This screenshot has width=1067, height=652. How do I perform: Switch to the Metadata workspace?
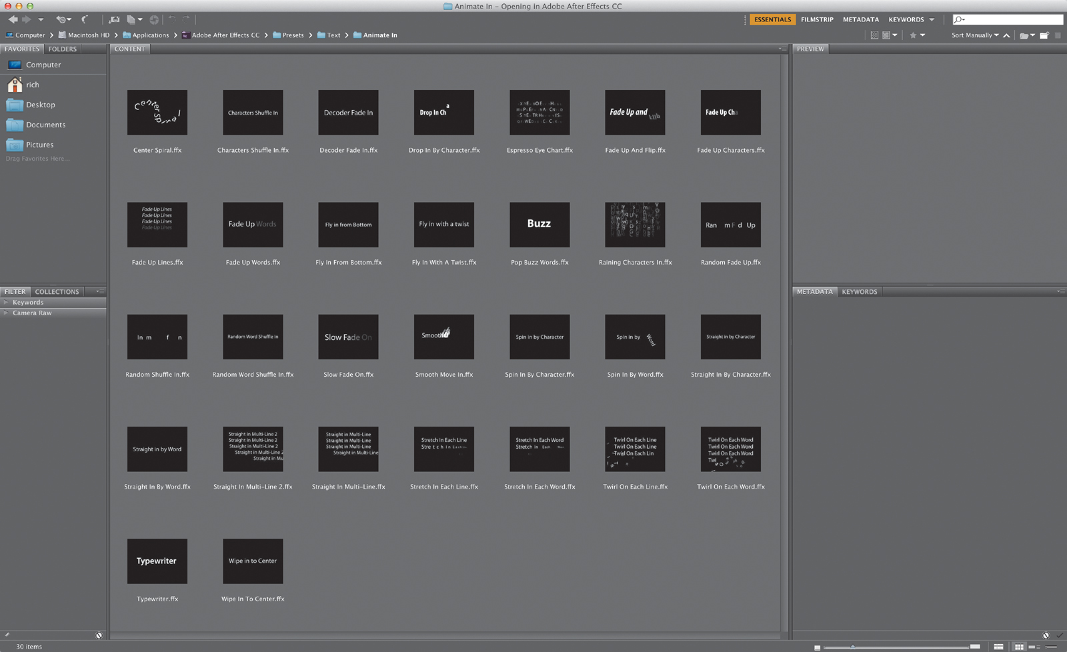click(860, 19)
